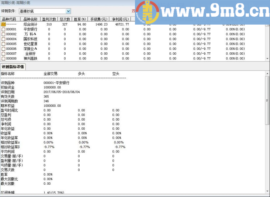270x197 pixels.
Task: Click date range 2017/06/05-2018/06/04
Action: click(62, 92)
